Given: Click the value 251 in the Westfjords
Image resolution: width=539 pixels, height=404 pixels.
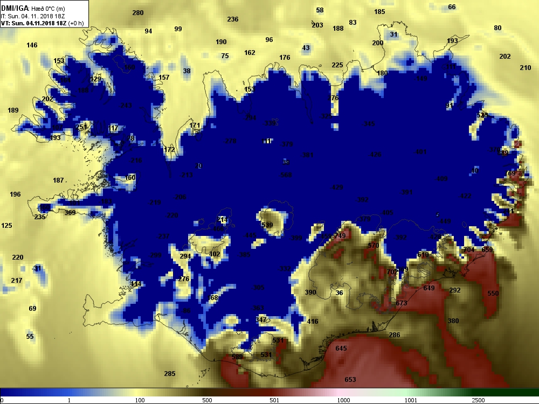Looking at the screenshot, I should tap(81, 127).
